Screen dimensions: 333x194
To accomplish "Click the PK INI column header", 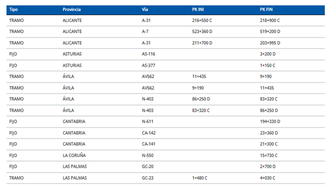I will tap(198, 9).
